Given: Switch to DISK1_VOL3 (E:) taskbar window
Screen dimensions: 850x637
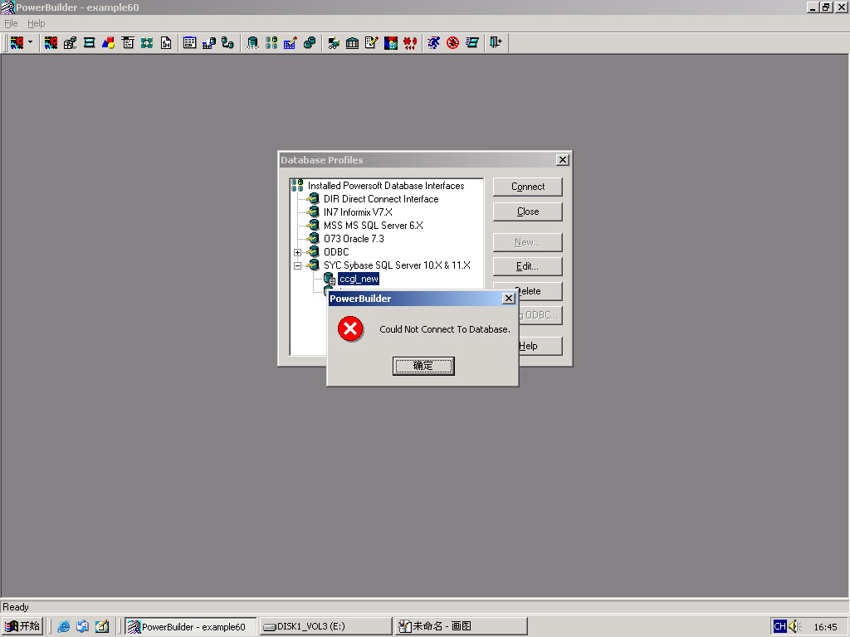Looking at the screenshot, I should (325, 627).
